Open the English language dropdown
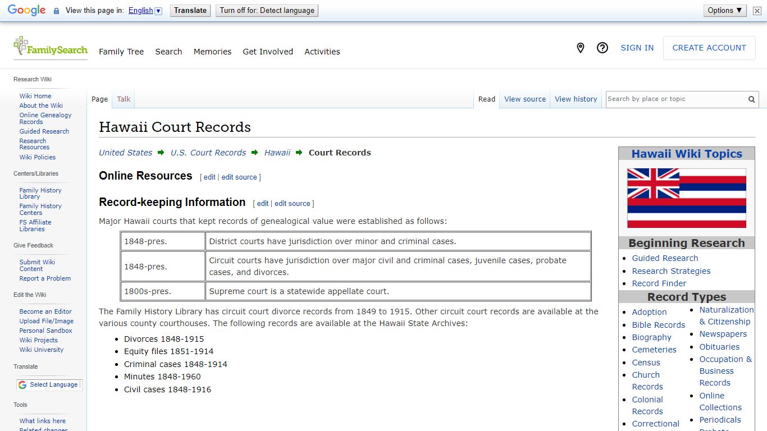 [x=145, y=10]
